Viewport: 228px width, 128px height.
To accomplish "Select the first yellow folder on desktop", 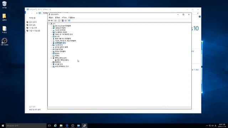I will (4, 17).
